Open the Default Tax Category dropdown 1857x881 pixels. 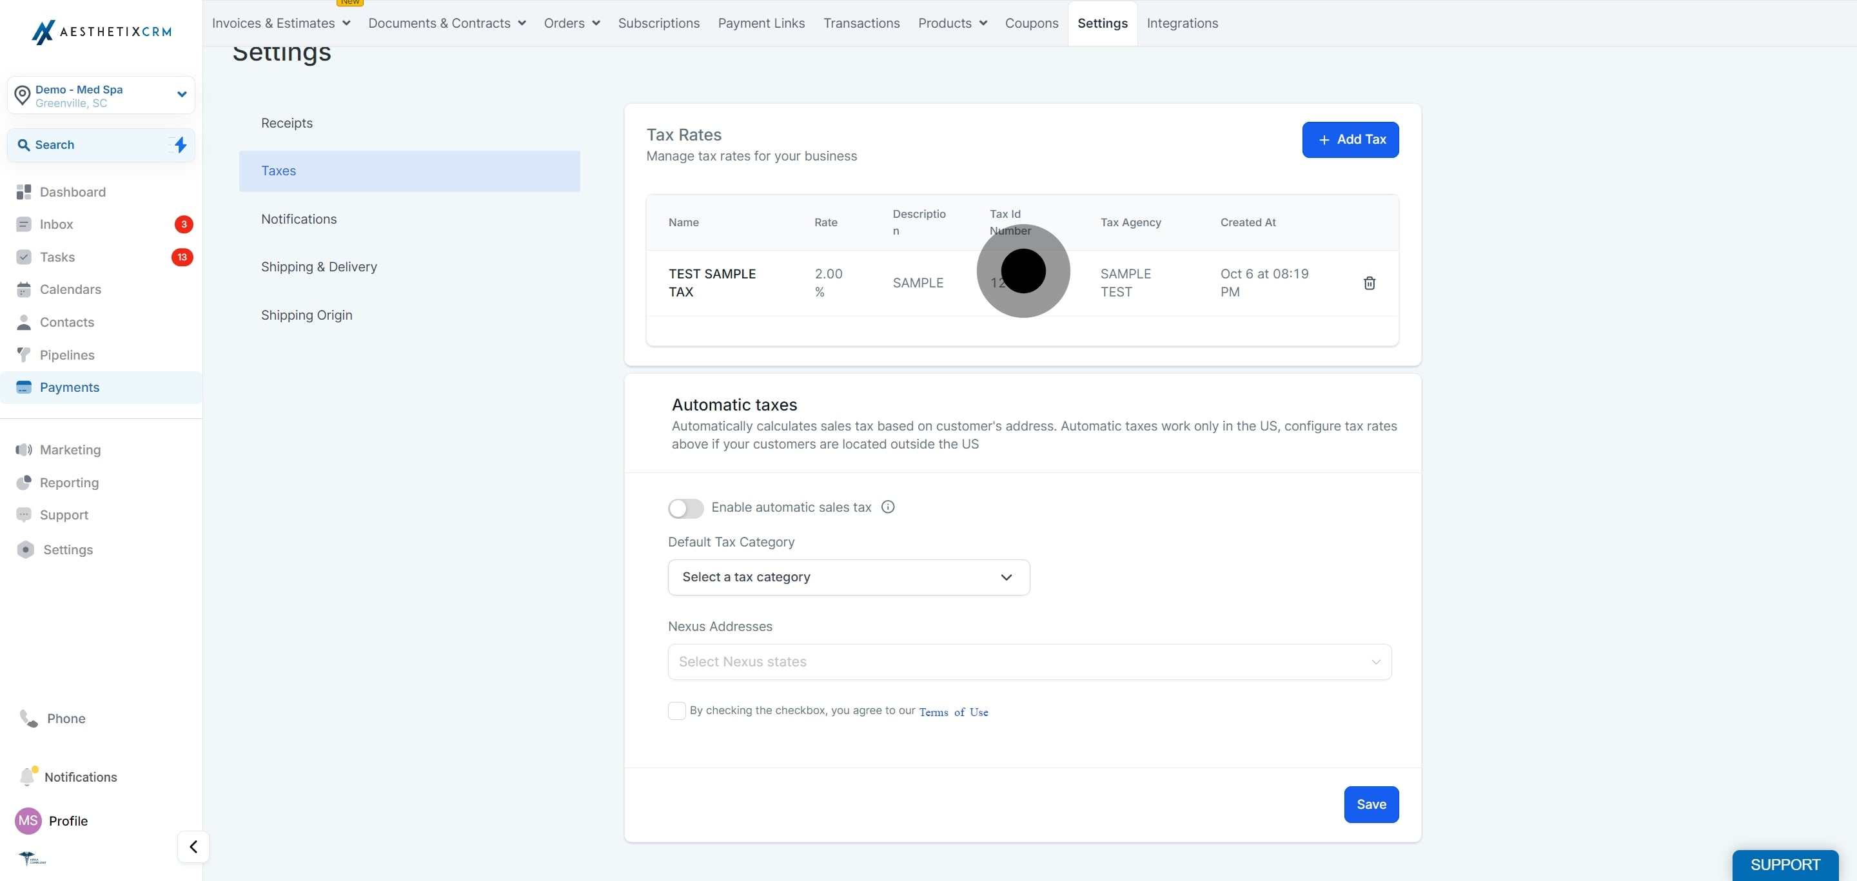point(849,577)
